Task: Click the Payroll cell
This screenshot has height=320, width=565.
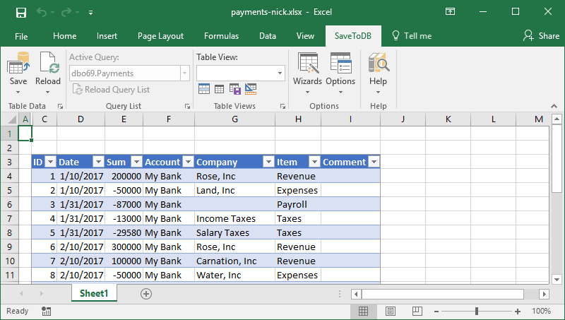Action: [x=298, y=204]
